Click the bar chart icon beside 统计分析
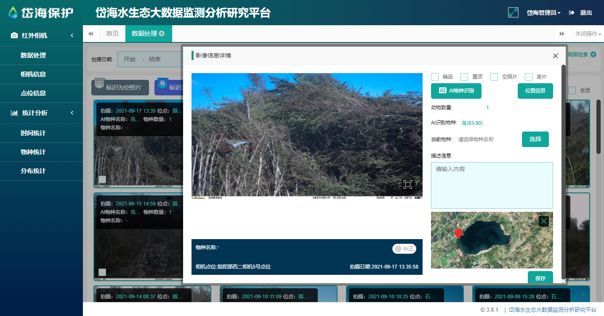 tap(14, 113)
